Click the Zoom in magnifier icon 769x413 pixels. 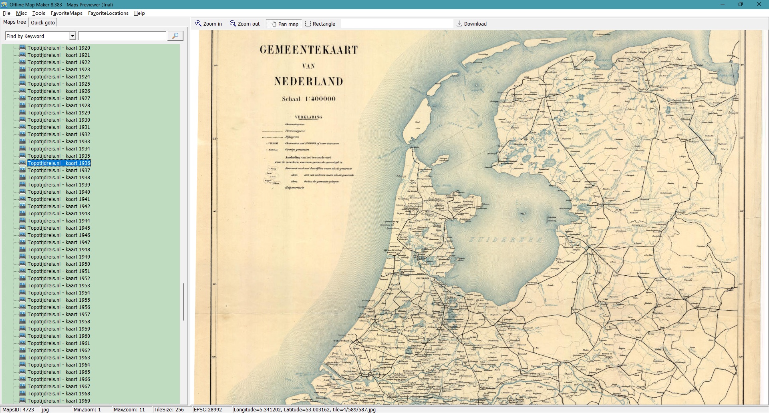198,24
